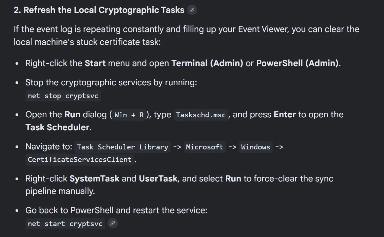Click bold 'Run' before the word dialog
The image size is (384, 237).
click(x=72, y=115)
